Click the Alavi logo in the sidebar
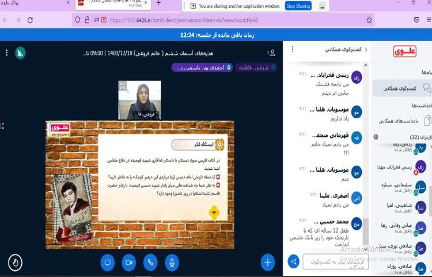Viewport: 432px width, 277px height. pos(404,51)
